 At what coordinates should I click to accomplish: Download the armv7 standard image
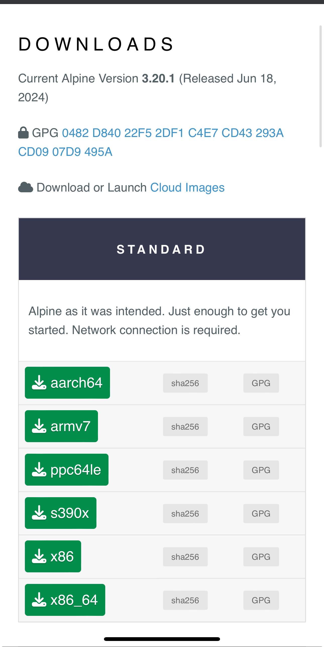coord(61,426)
